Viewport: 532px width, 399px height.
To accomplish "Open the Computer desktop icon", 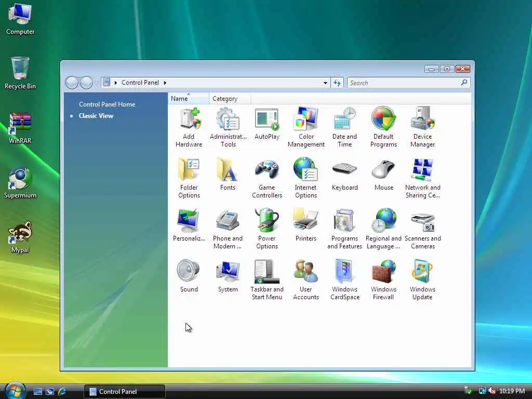I will (x=20, y=19).
